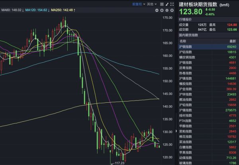Sort list by 最新 column header
Viewport: 239px width, 165px height.
pyautogui.click(x=233, y=41)
